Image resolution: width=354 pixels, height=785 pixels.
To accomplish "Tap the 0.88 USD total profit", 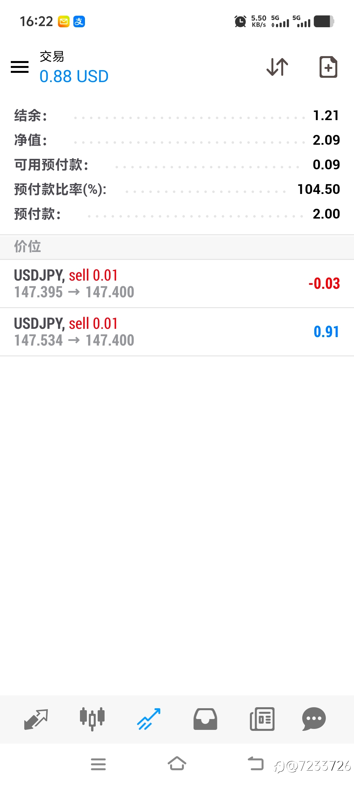I will [74, 76].
